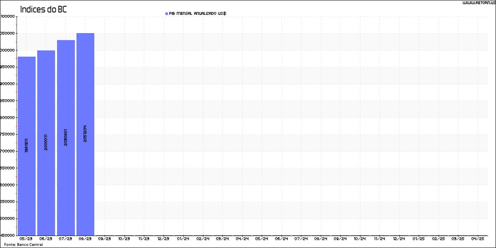The image size is (496, 248).
Task: Select the 04/24 x-axis label
Action: (242, 238)
